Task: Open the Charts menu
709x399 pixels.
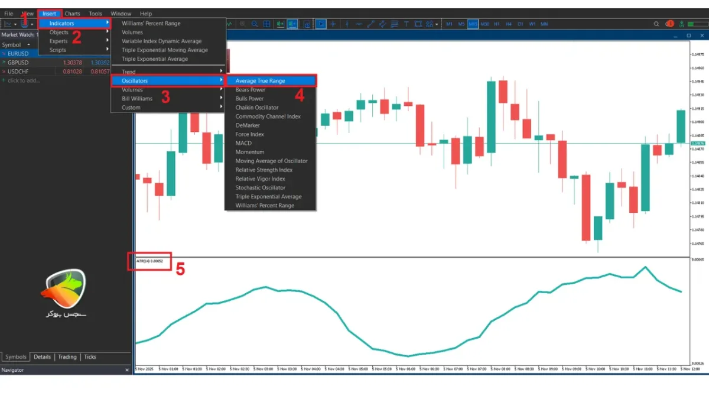Action: (73, 14)
